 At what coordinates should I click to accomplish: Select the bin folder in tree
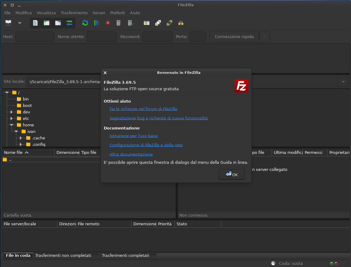pos(26,99)
